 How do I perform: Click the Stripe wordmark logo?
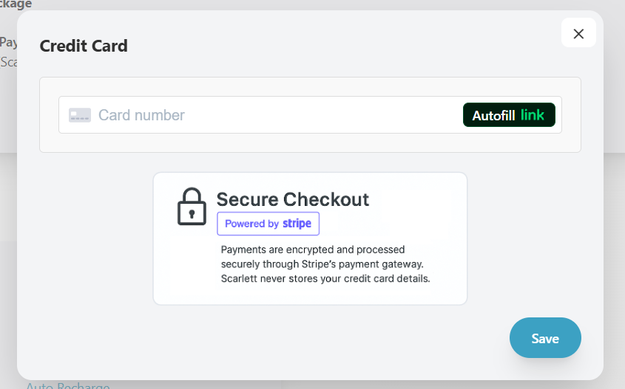(297, 224)
